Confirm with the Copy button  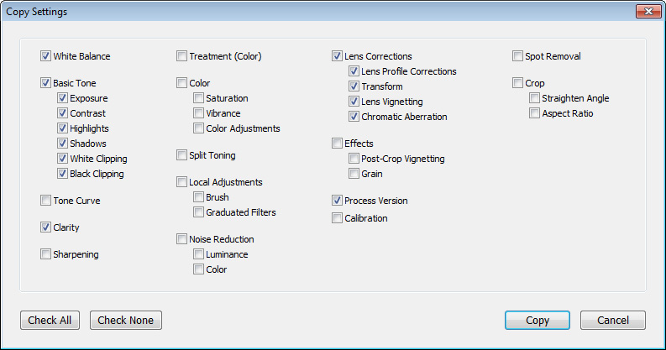tap(538, 321)
